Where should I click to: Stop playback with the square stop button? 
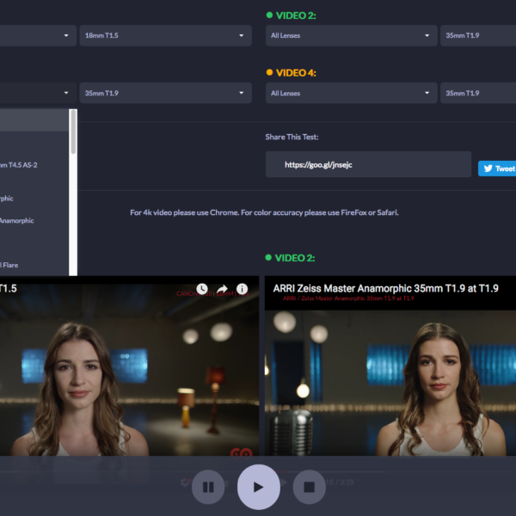pyautogui.click(x=310, y=487)
